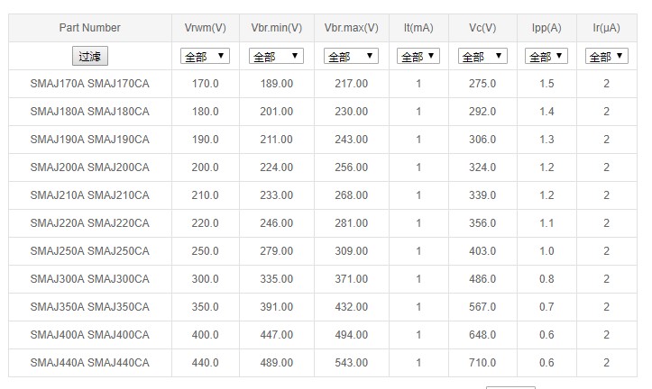Click the Vrwm(V) column header
This screenshot has width=652, height=389.
(205, 28)
